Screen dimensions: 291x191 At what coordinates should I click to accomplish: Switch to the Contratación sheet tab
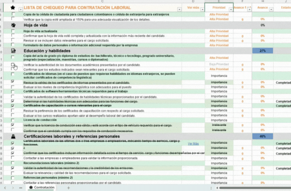click(42, 188)
